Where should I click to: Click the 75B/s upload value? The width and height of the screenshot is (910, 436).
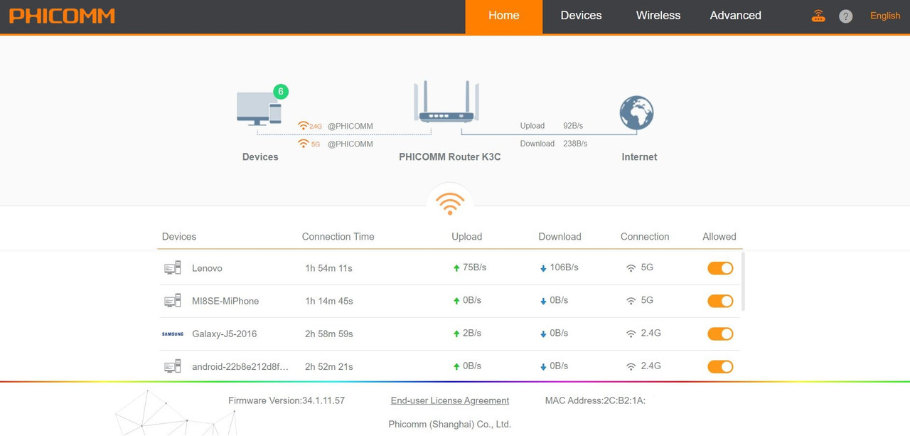475,267
